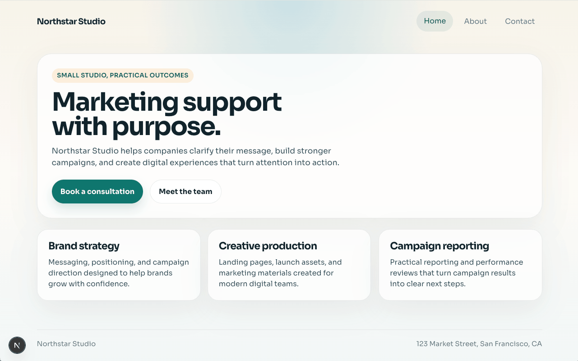Click the Campaign reporting description text
The width and height of the screenshot is (578, 361).
pyautogui.click(x=456, y=272)
